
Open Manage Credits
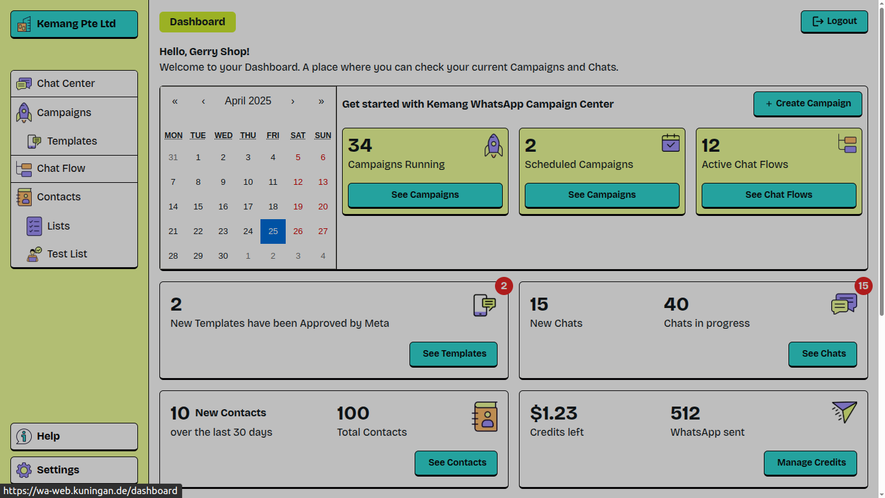pyautogui.click(x=810, y=462)
